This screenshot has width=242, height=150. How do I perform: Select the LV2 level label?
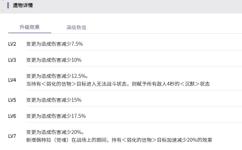click(x=12, y=44)
